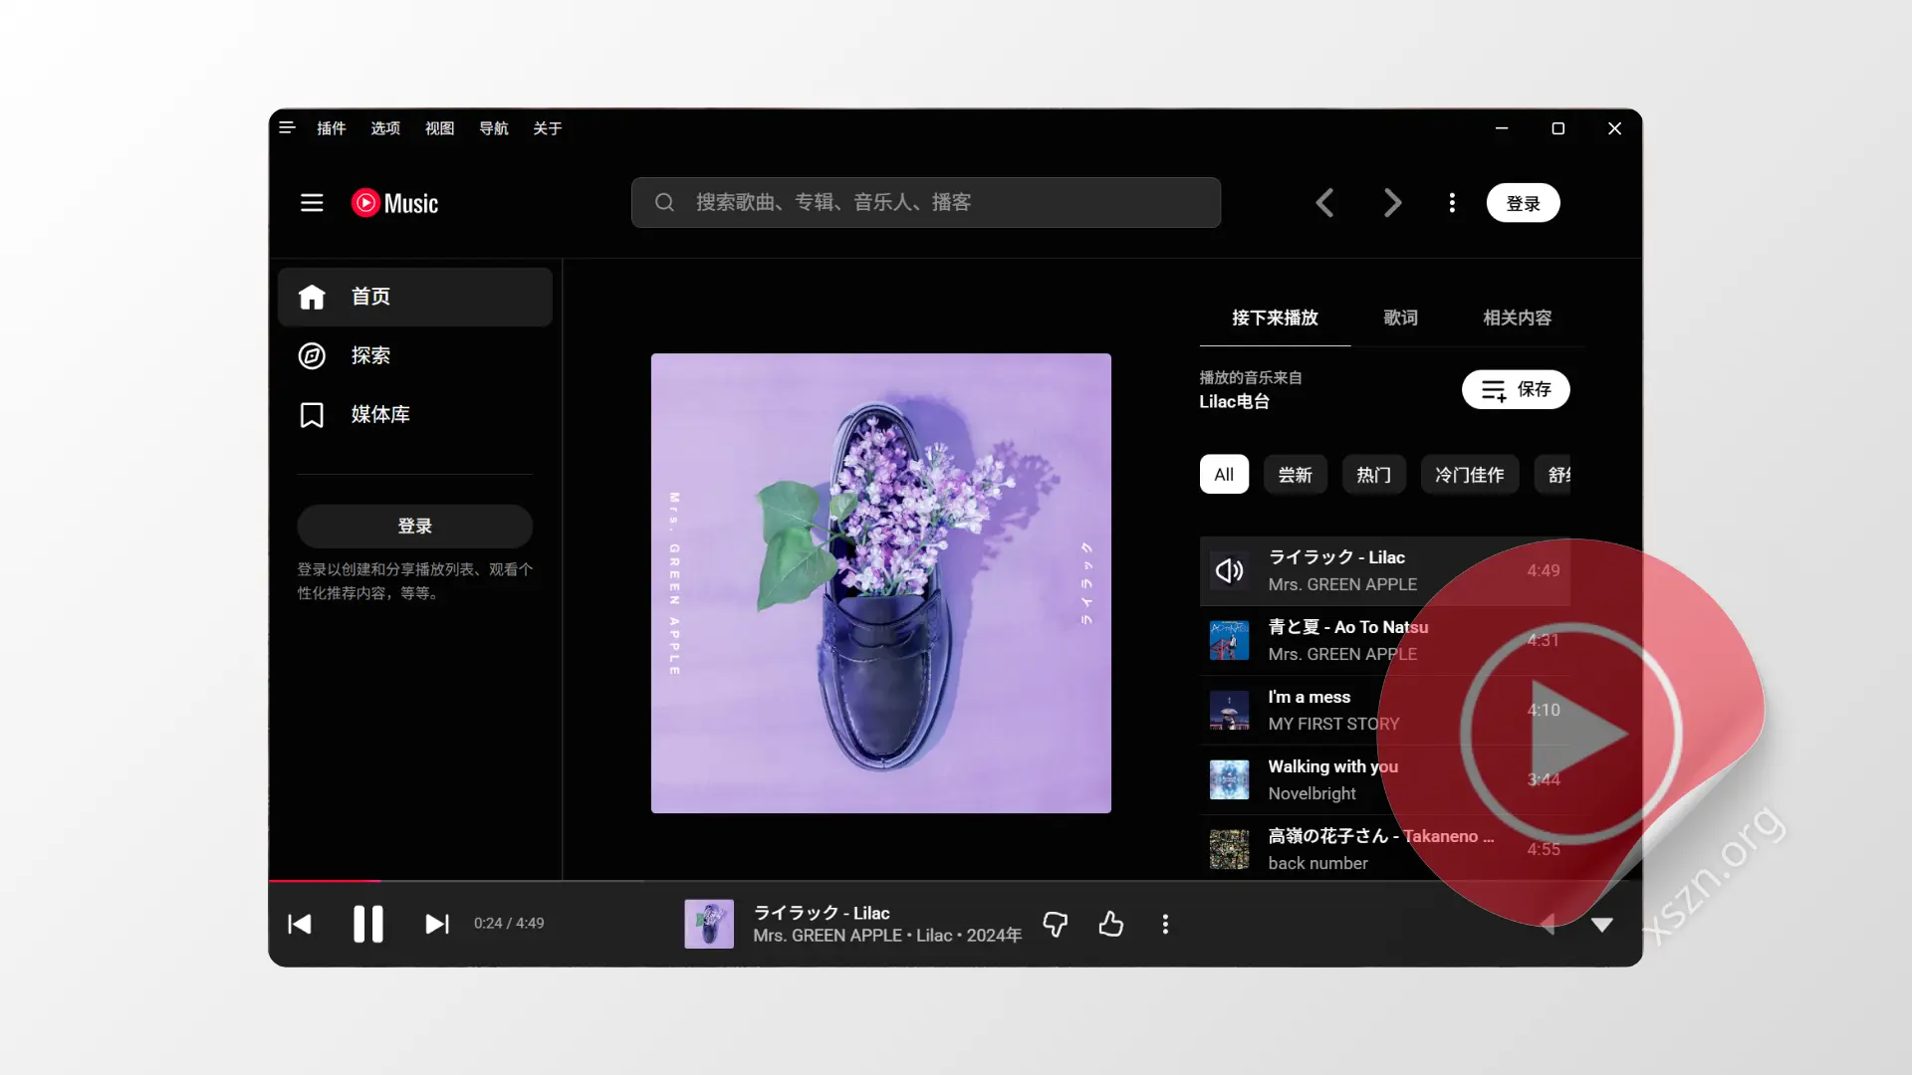1912x1075 pixels.
Task: Open the 视图 menu
Action: pos(439,128)
